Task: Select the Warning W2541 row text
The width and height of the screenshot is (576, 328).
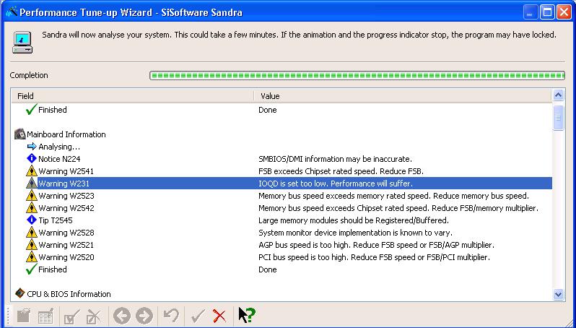Action: coord(66,171)
